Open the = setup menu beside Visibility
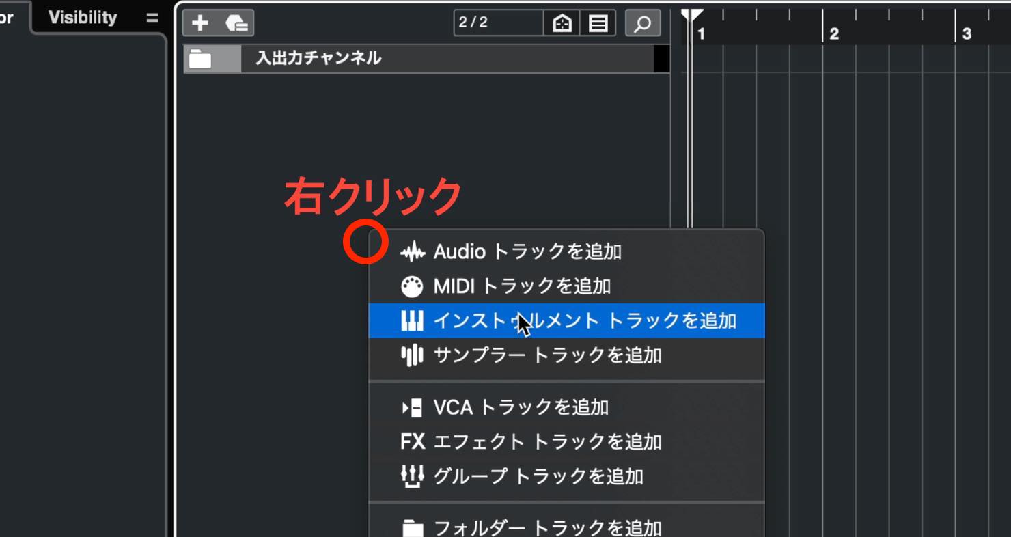 tap(152, 18)
